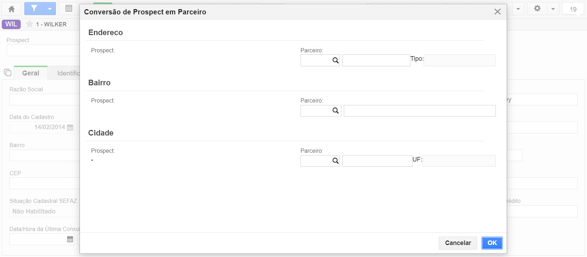This screenshot has width=587, height=257.
Task: Click the Endereco Parceiro description field
Action: [376, 60]
